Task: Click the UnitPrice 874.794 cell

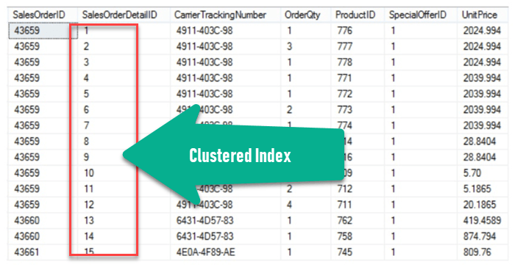Action: click(483, 236)
